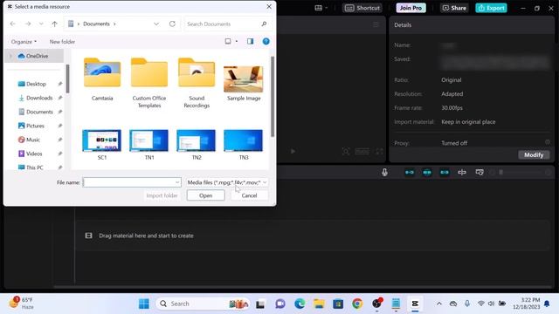Create a New folder
The height and width of the screenshot is (314, 559).
click(x=62, y=42)
